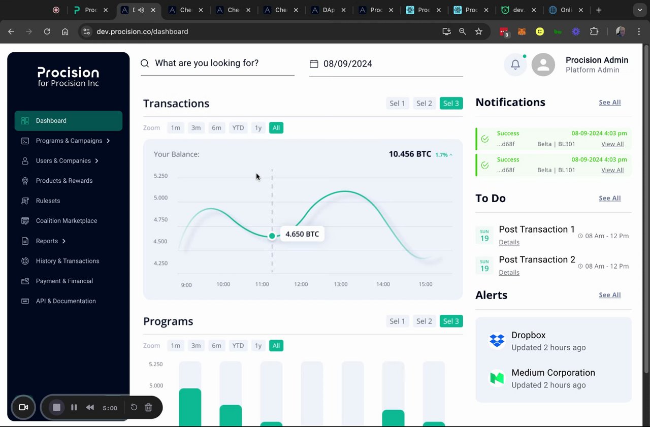Open History & Transactions page
Viewport: 650px width, 427px height.
pyautogui.click(x=69, y=261)
